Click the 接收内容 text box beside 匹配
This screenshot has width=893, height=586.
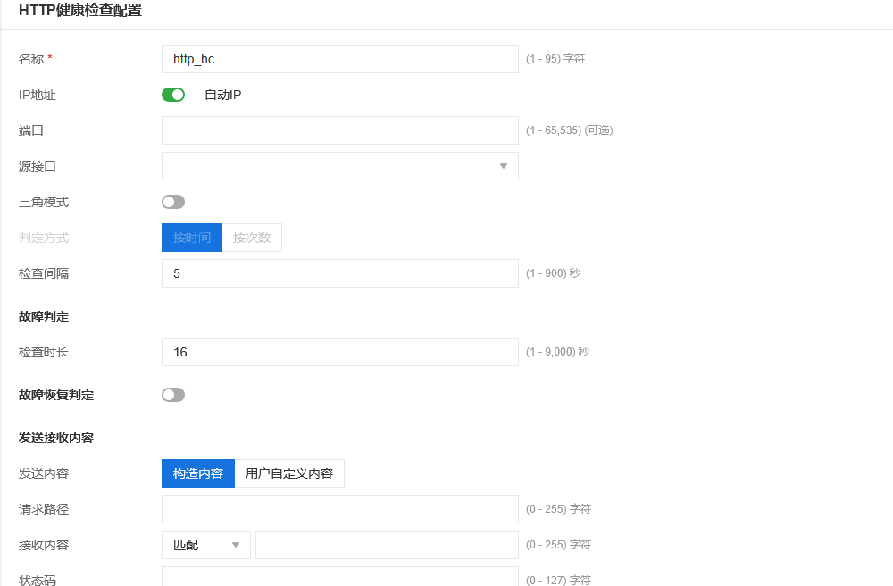387,545
